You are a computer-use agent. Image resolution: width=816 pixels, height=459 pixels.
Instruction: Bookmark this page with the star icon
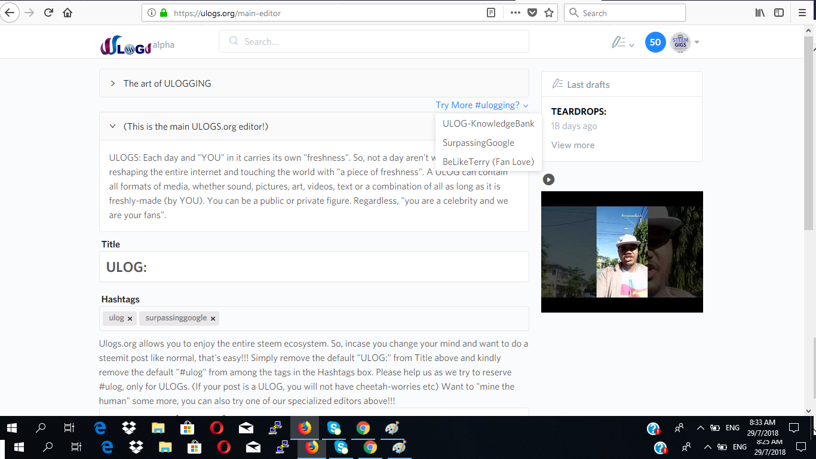point(549,13)
